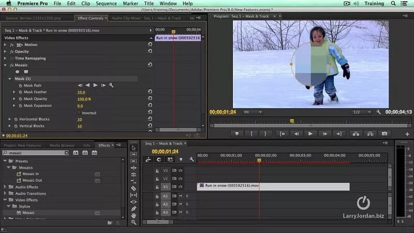Play the Program monitor sequence
The image size is (414, 233).
(x=310, y=134)
